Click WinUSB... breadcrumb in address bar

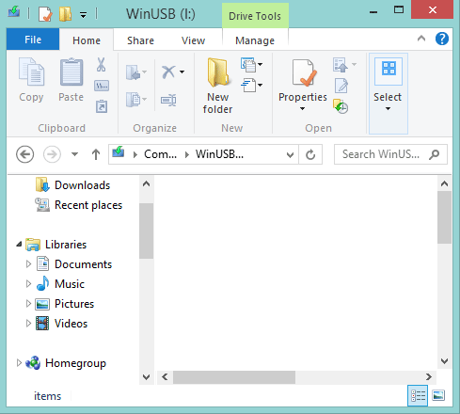tap(219, 154)
